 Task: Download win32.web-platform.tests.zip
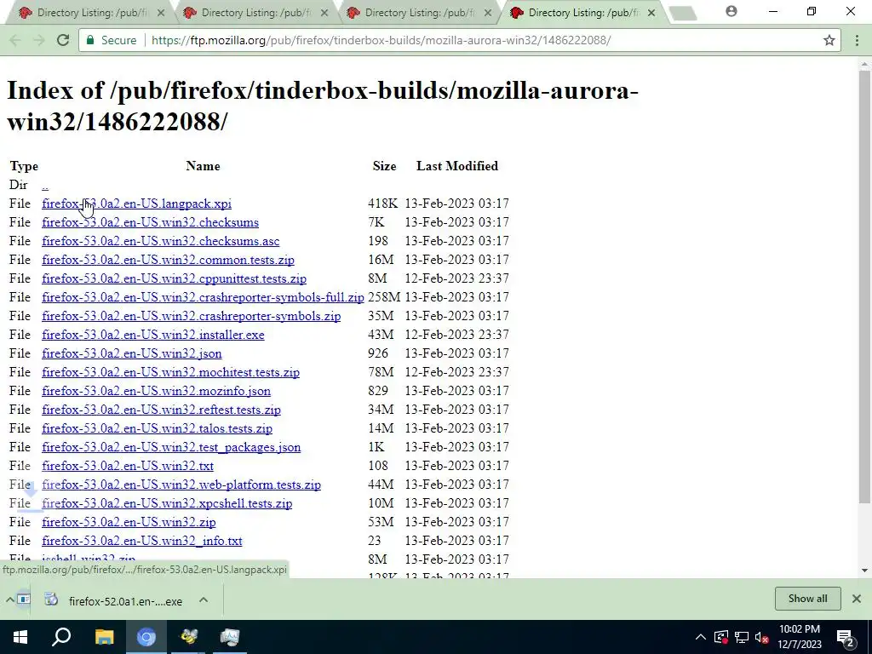(x=181, y=485)
